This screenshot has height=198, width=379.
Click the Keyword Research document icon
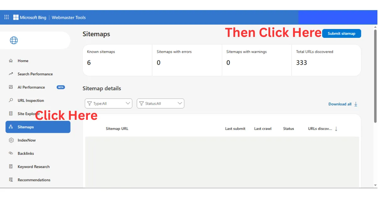coord(11,167)
